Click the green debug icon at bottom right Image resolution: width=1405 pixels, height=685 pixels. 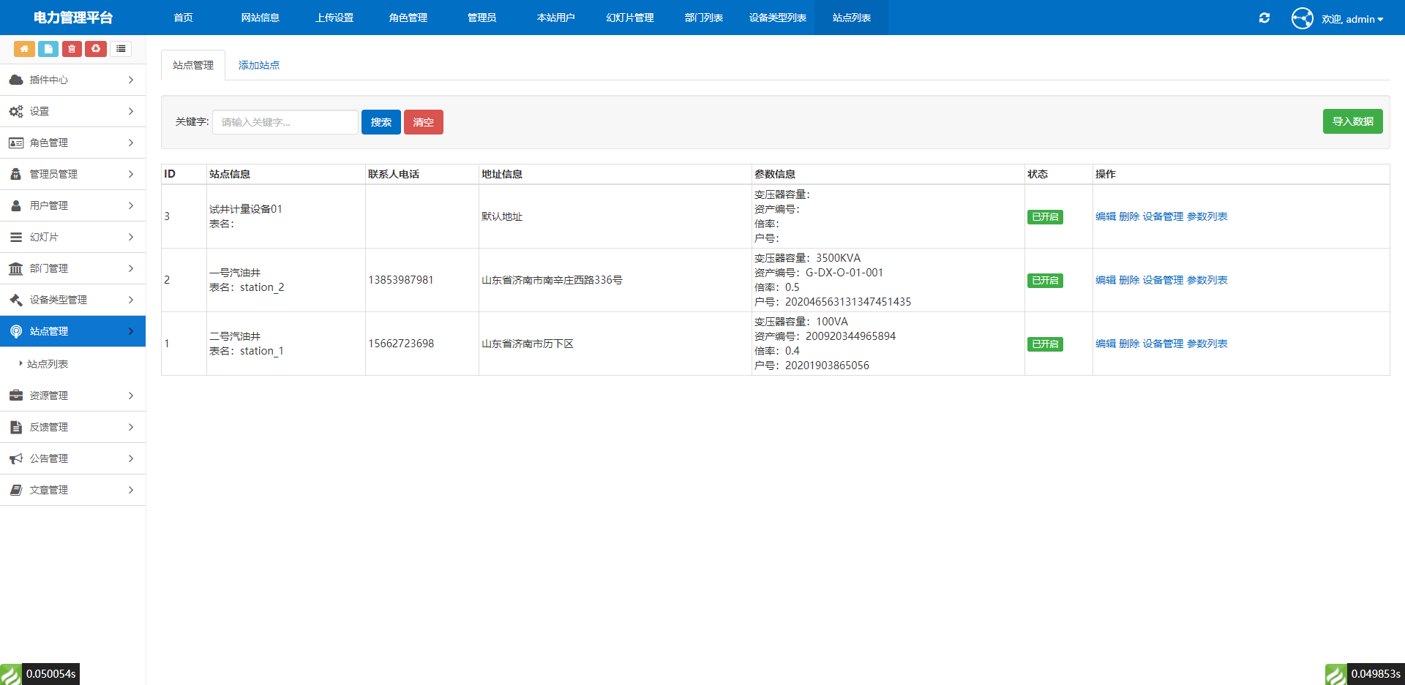pyautogui.click(x=1336, y=674)
